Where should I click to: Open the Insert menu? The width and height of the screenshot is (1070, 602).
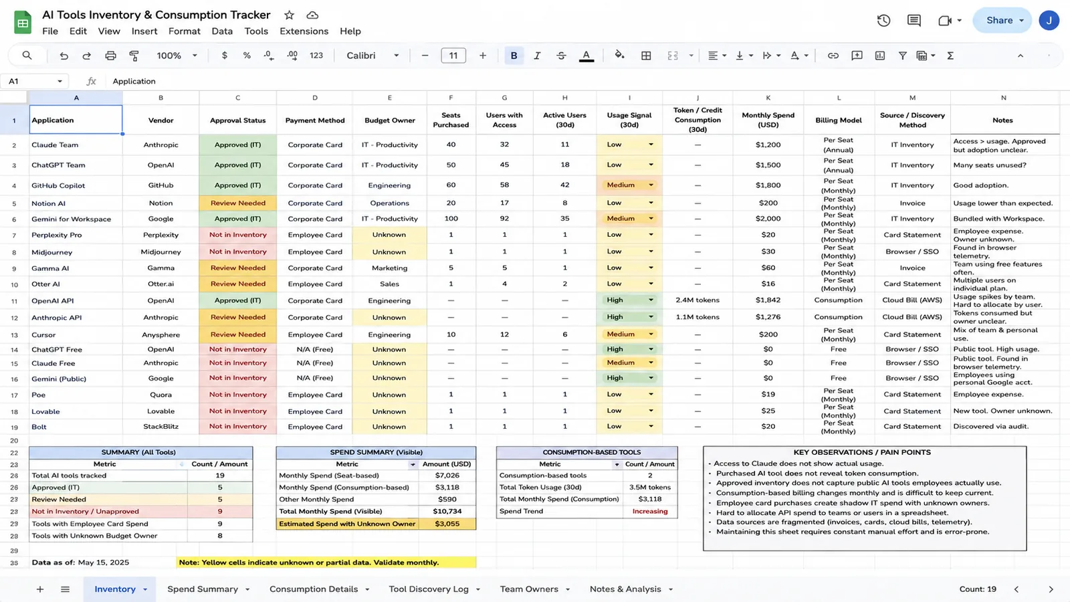(144, 31)
